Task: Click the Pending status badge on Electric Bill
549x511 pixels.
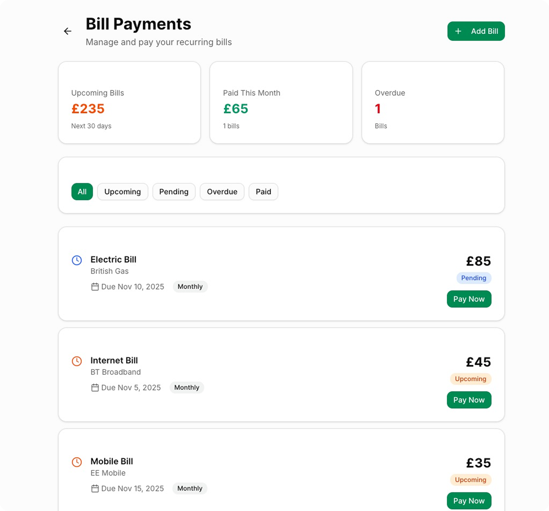Action: click(x=474, y=278)
